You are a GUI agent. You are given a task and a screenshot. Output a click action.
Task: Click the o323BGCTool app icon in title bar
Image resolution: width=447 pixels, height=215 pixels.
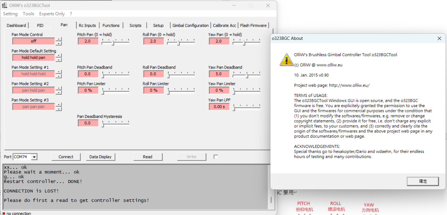coord(5,5)
